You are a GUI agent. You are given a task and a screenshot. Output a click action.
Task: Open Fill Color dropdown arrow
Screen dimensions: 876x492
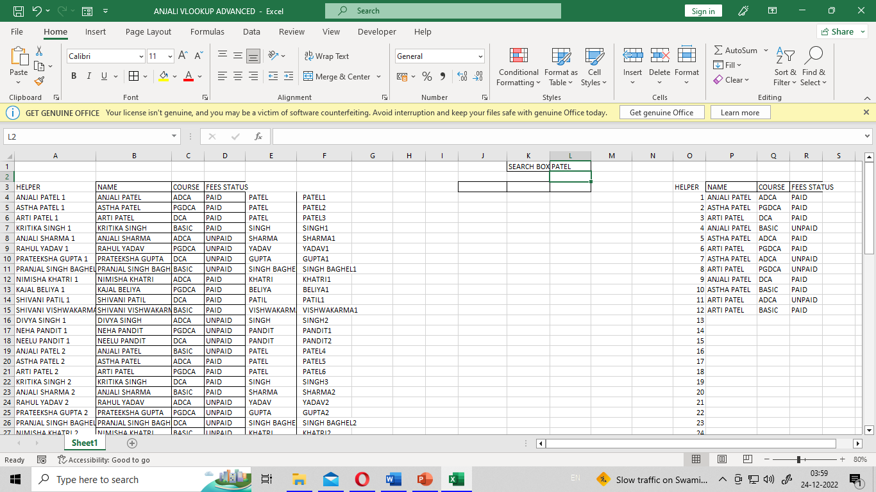coord(174,76)
